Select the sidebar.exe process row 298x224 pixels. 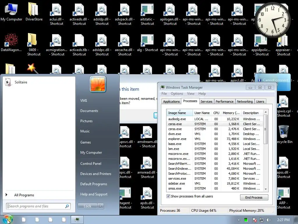[215, 183]
